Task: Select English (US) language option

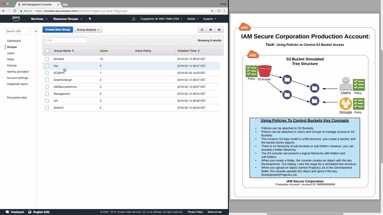Action: pyautogui.click(x=41, y=212)
